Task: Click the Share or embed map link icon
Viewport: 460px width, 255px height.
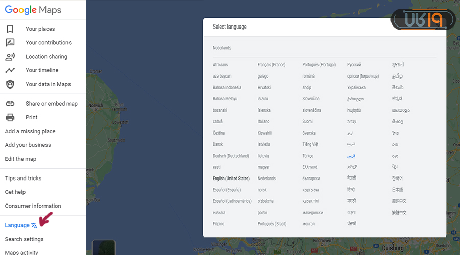Action: [x=10, y=104]
